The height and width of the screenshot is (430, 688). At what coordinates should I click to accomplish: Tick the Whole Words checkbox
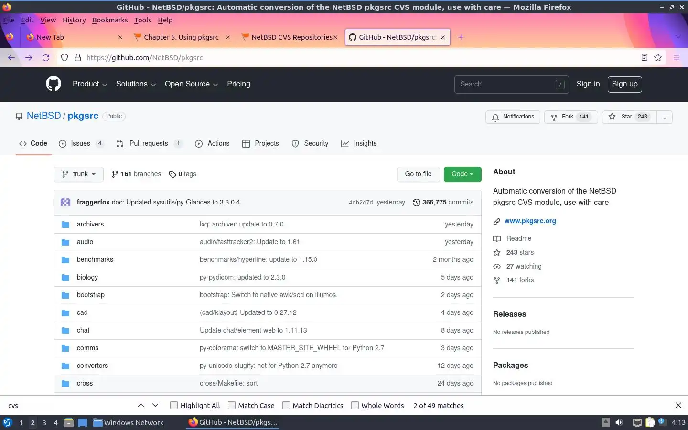355,405
